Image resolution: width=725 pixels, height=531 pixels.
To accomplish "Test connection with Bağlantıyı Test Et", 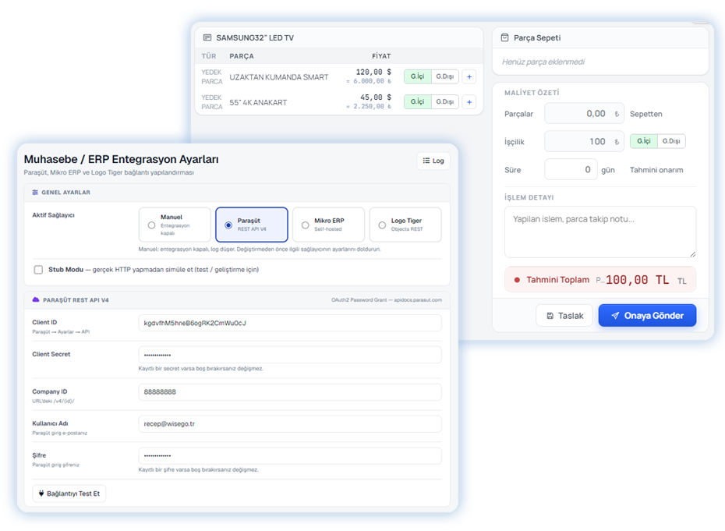I will click(69, 494).
